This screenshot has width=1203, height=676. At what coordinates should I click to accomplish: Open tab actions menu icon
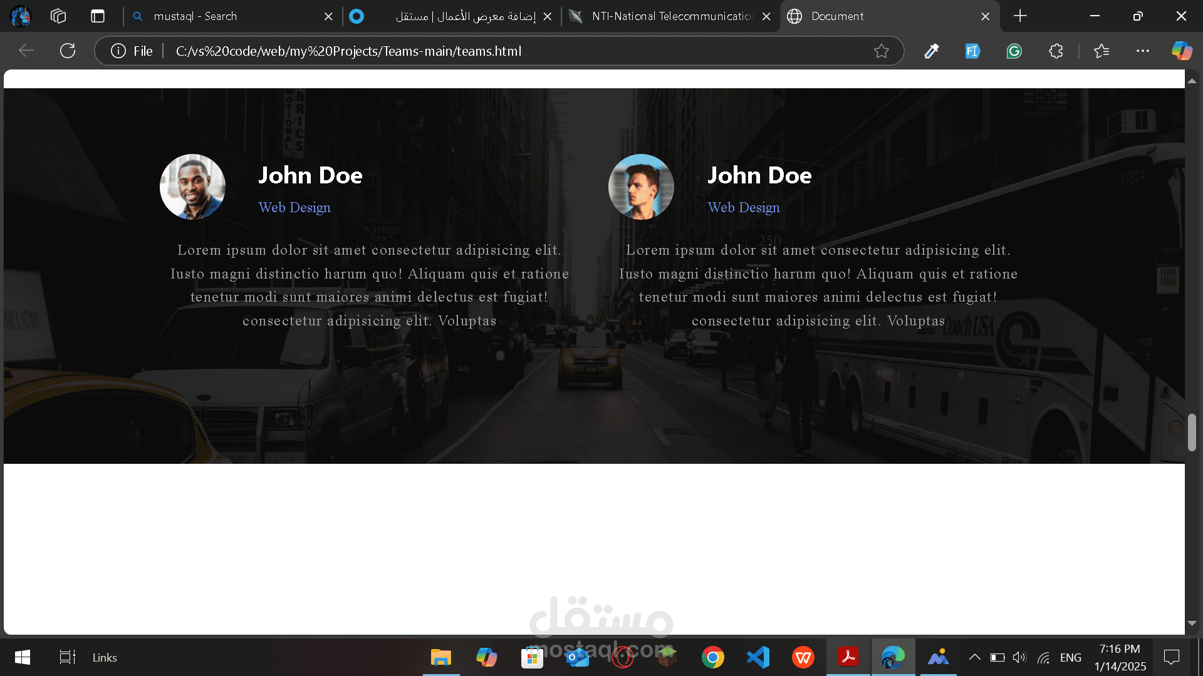pos(98,16)
